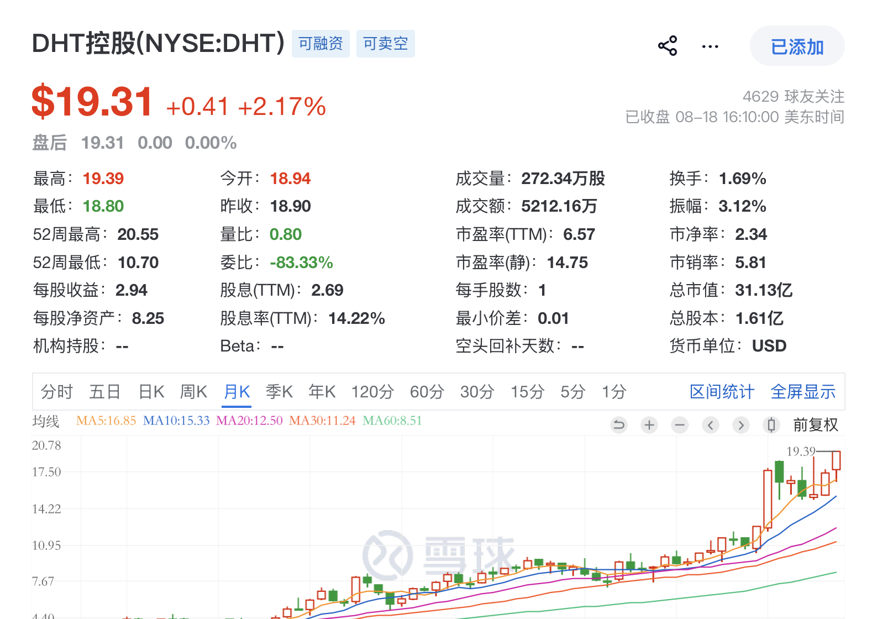Open the 年K chart tab
The image size is (872, 619).
point(322,392)
